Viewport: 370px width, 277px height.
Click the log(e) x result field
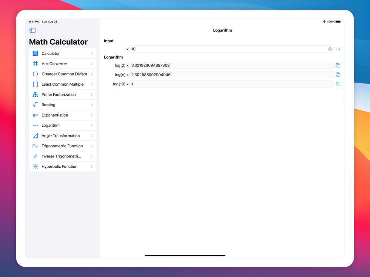click(x=231, y=75)
